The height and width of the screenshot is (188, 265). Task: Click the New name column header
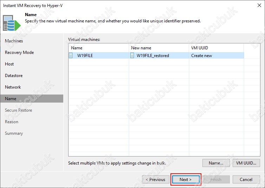[159, 48]
